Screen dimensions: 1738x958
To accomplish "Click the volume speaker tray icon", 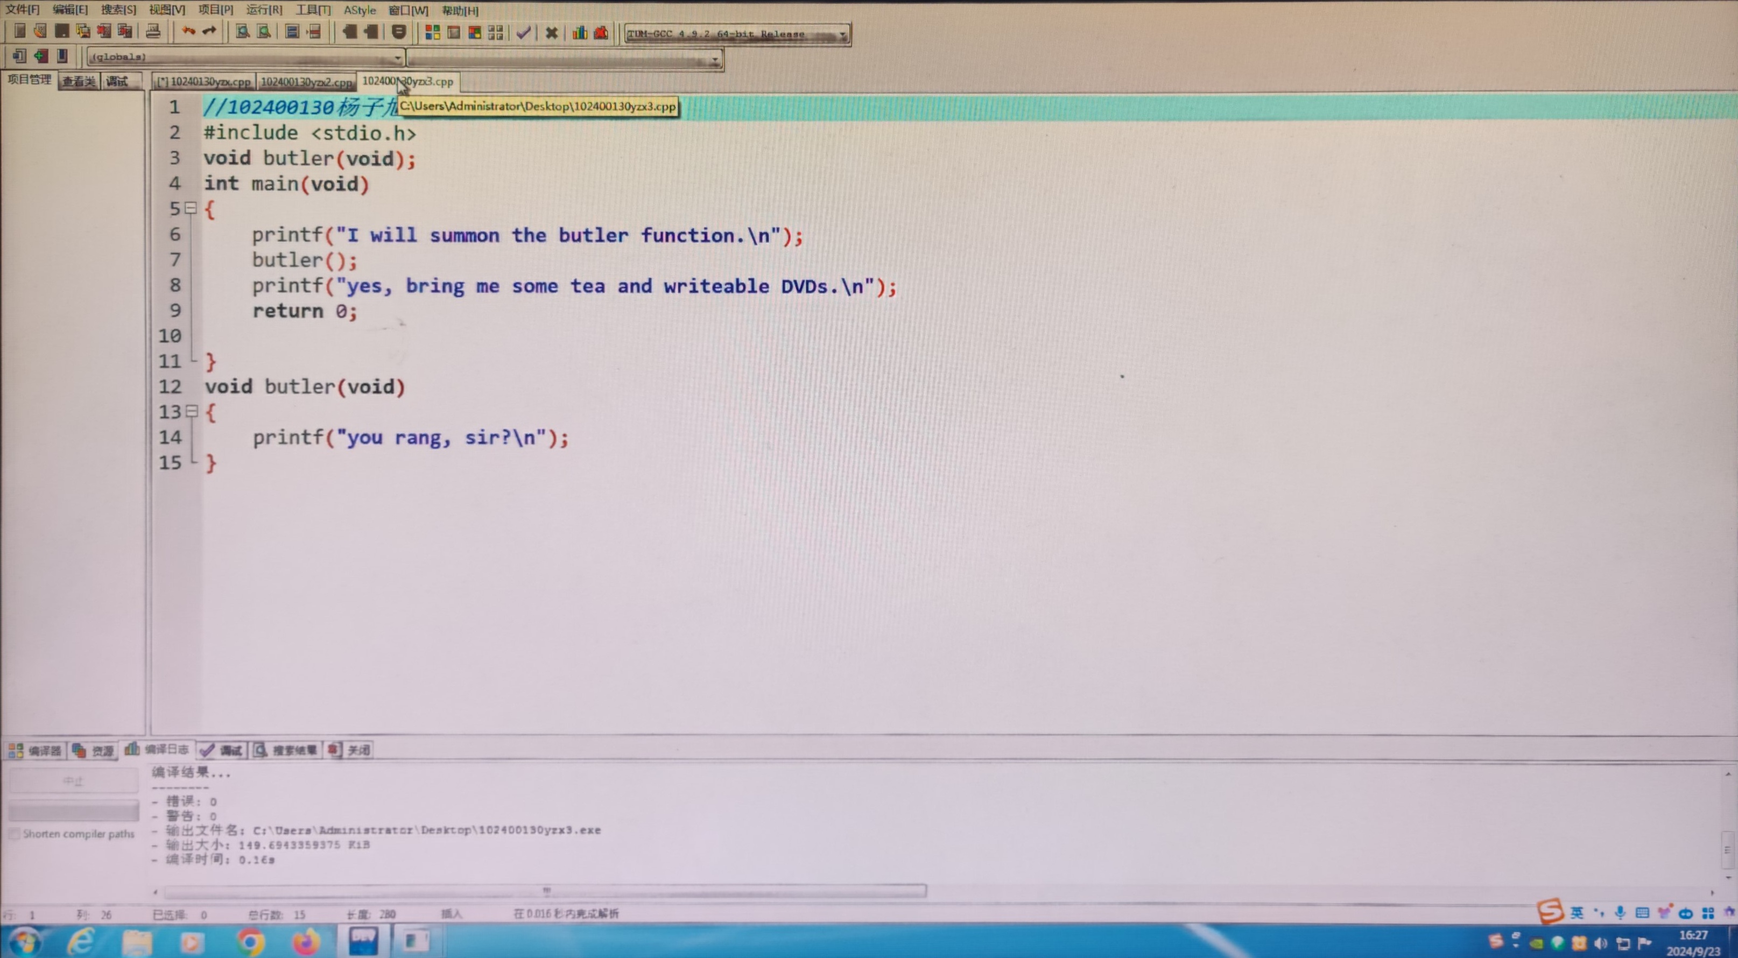I will point(1600,943).
